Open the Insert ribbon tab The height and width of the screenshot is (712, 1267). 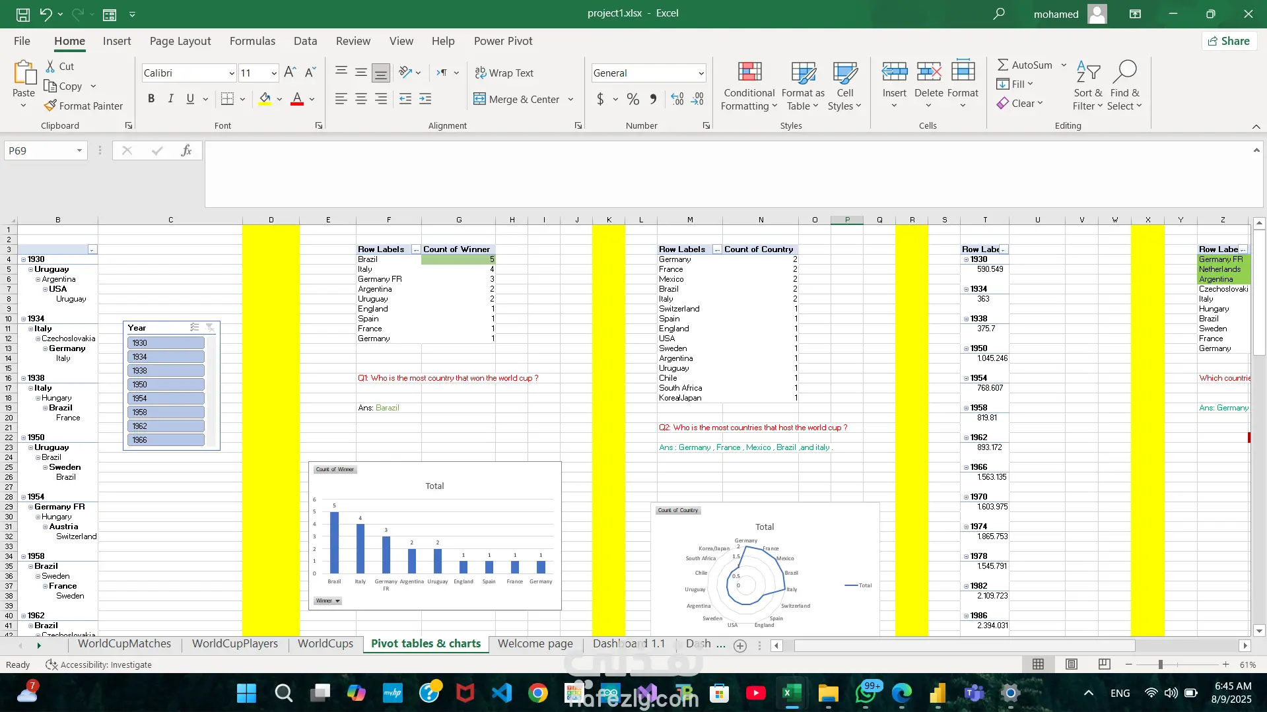[117, 41]
